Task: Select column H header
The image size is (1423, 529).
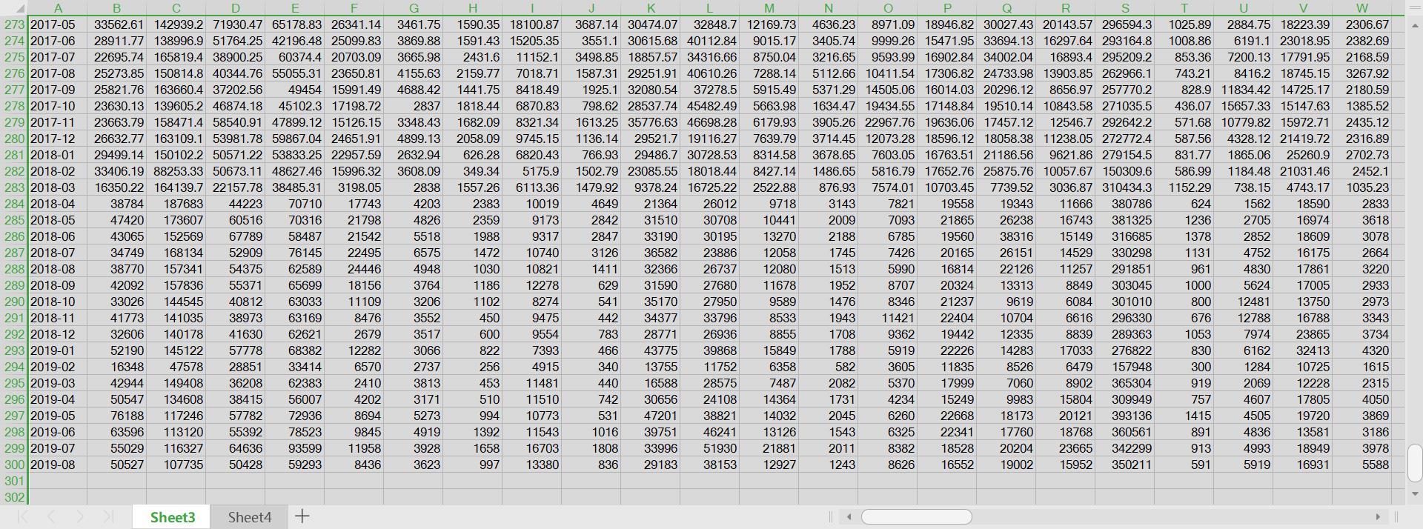Action: (473, 8)
